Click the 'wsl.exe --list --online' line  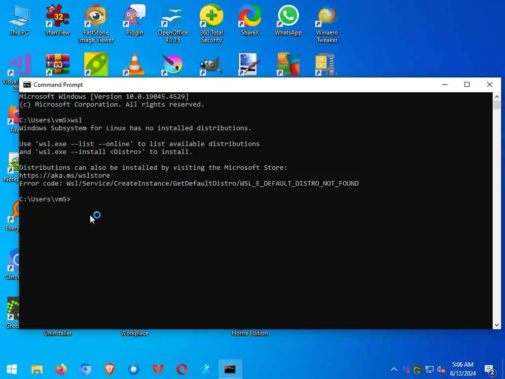click(x=140, y=144)
